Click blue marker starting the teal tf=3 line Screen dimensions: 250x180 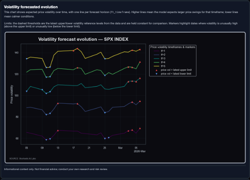(x=27, y=92)
